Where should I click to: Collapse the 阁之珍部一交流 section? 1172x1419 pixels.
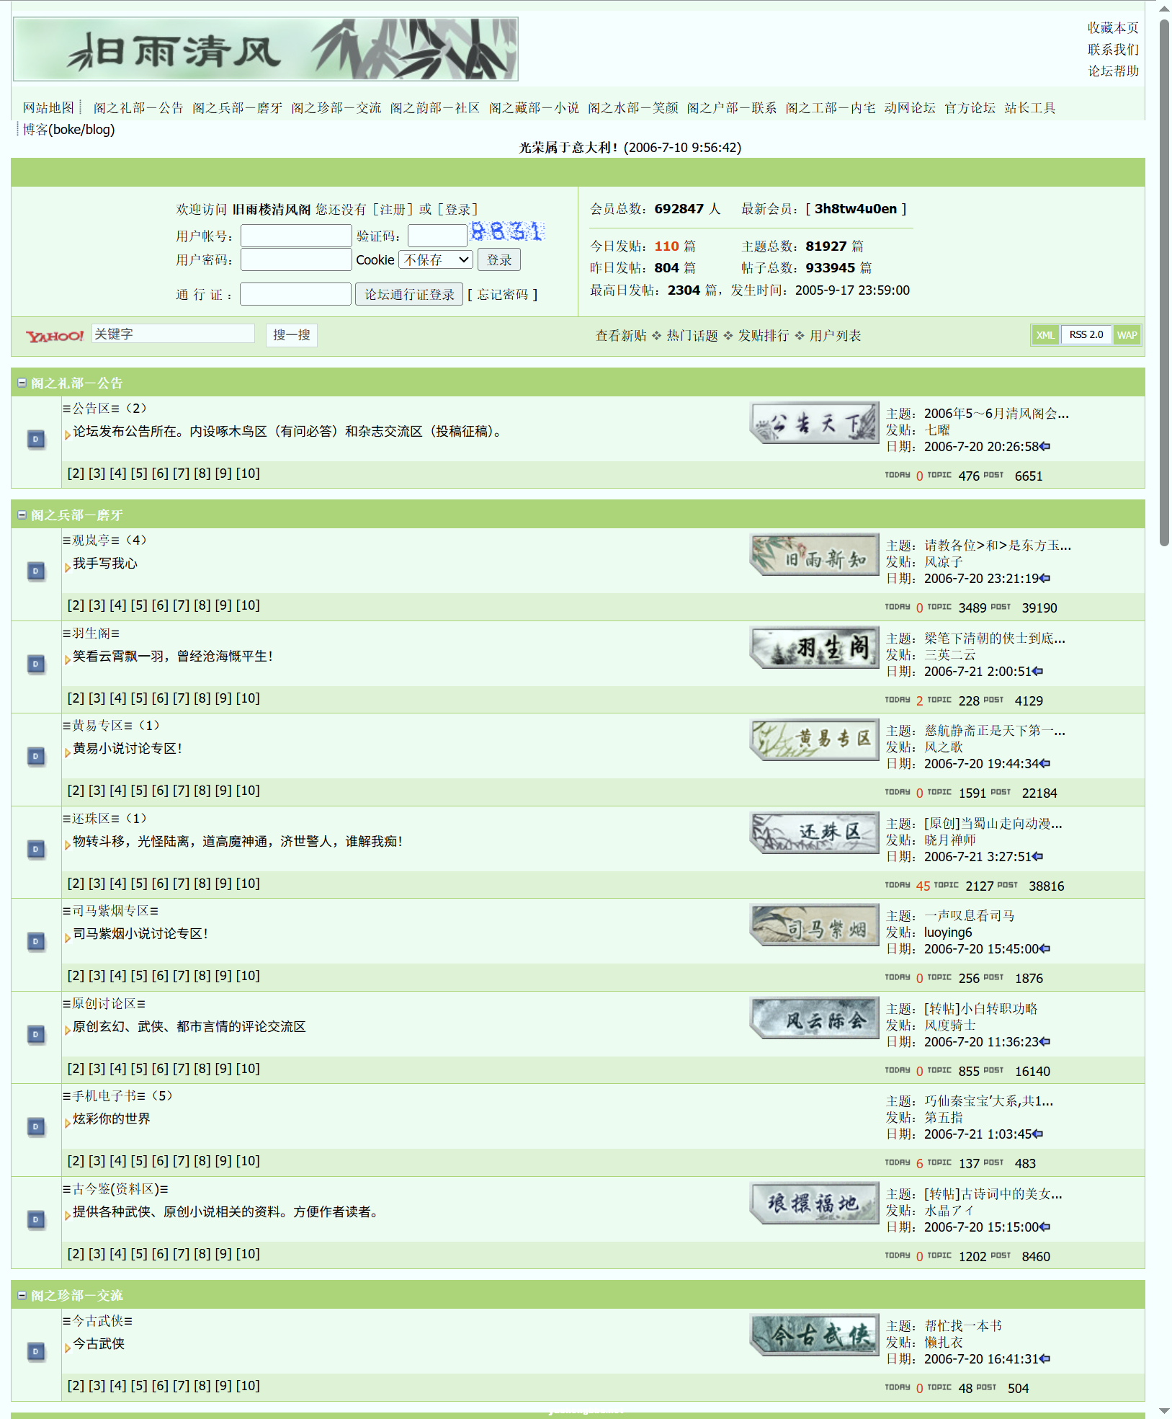(x=21, y=1295)
